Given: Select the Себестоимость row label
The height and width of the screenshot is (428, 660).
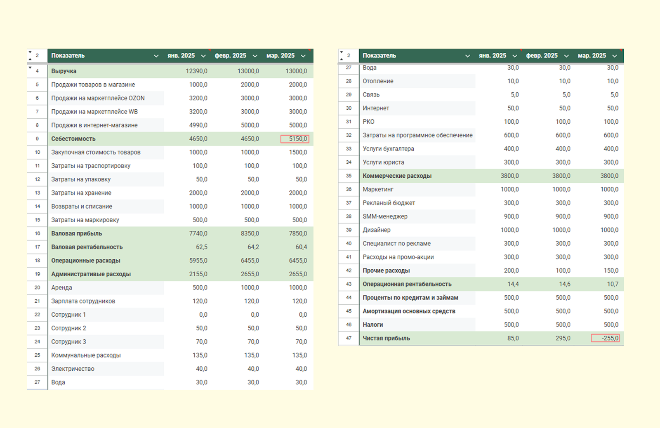Looking at the screenshot, I should 73,139.
